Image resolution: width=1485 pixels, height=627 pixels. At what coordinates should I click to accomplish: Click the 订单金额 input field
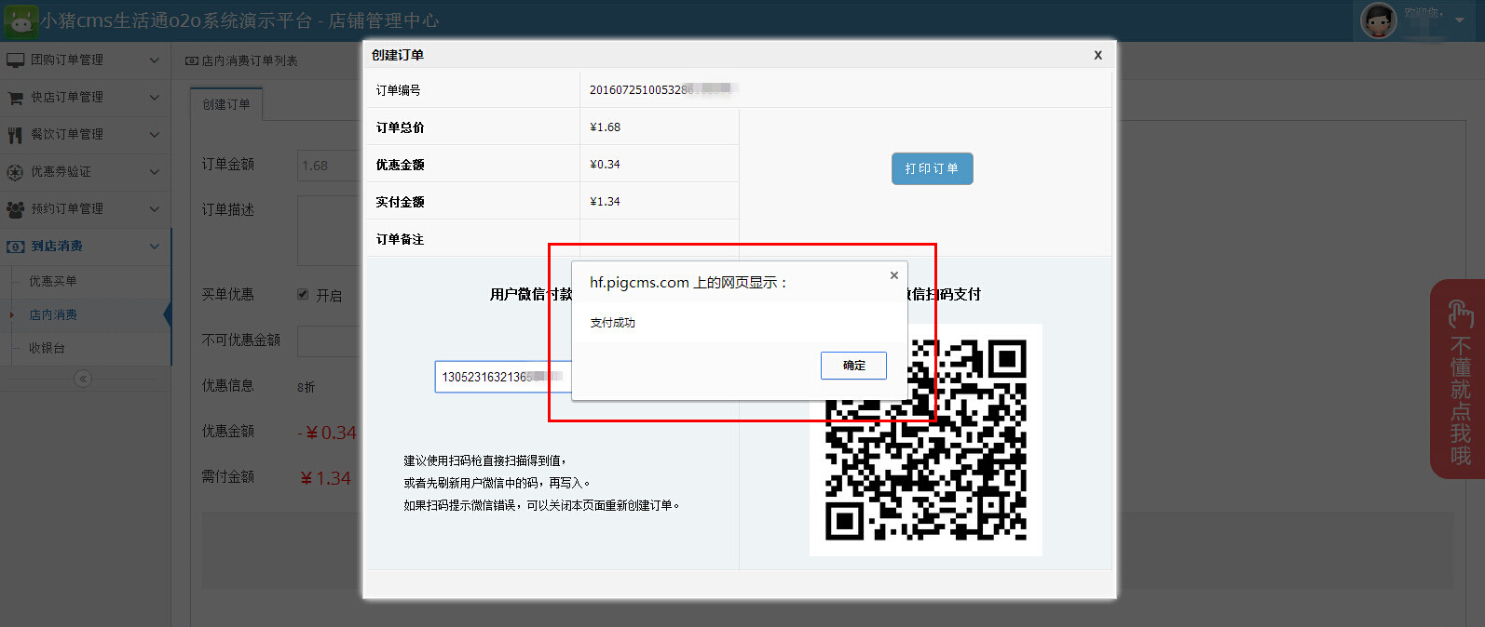click(x=329, y=166)
